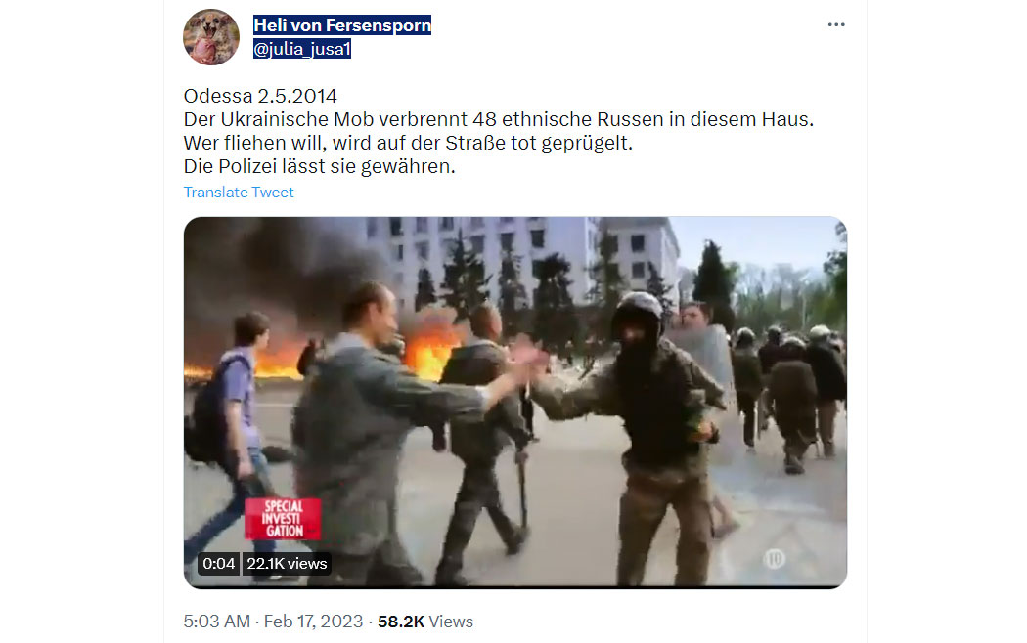Click the Odessa 2.5.2014 text line
The height and width of the screenshot is (643, 1027).
pos(260,96)
